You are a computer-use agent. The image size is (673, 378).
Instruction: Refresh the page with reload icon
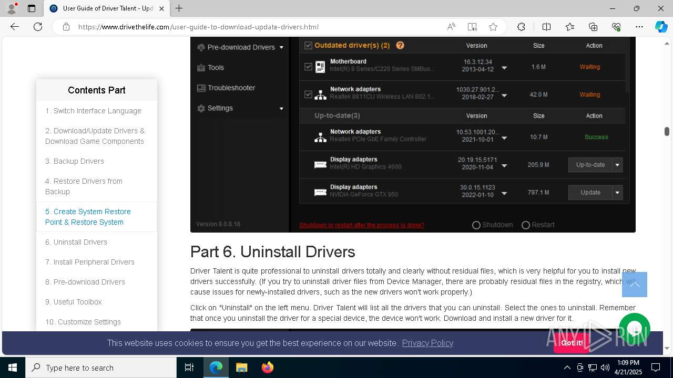pyautogui.click(x=38, y=27)
